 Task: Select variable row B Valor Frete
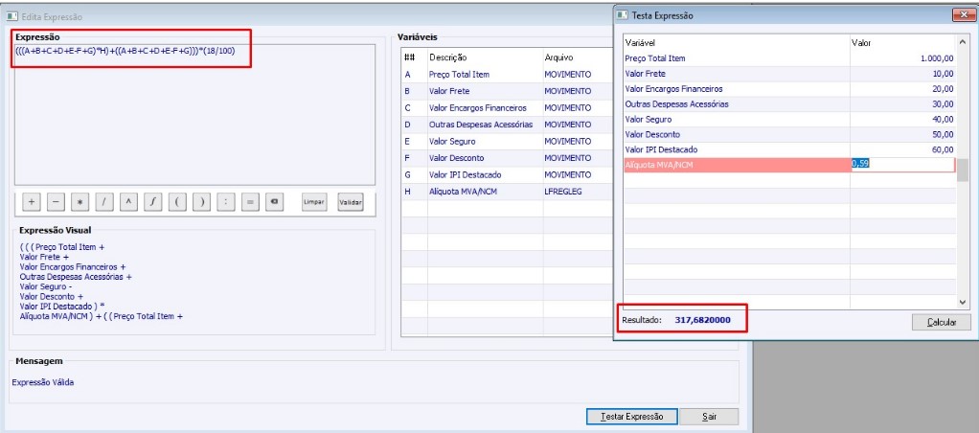point(505,91)
